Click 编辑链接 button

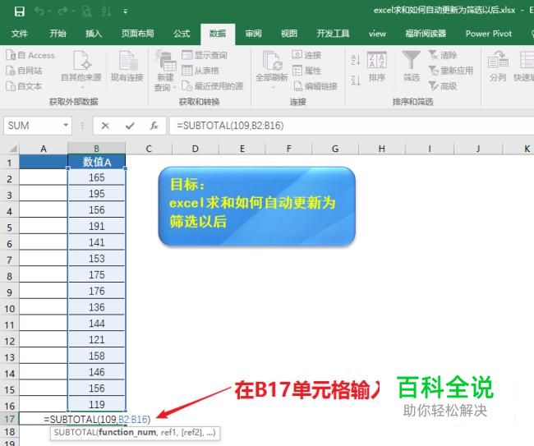(x=315, y=86)
